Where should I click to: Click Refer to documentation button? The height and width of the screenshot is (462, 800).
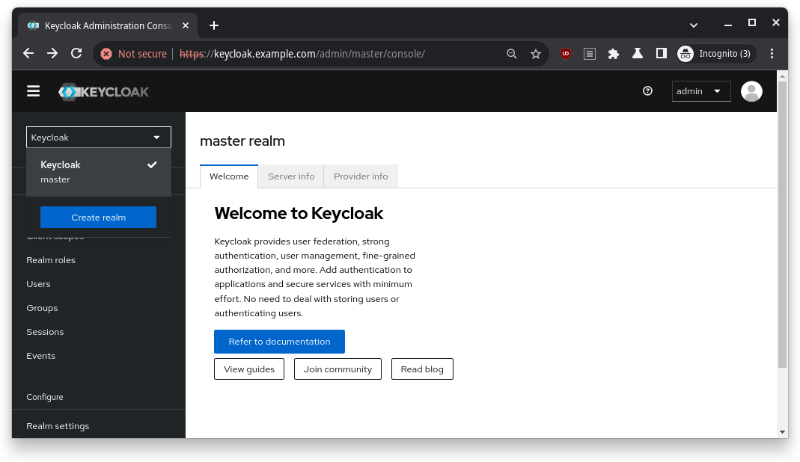coord(280,342)
